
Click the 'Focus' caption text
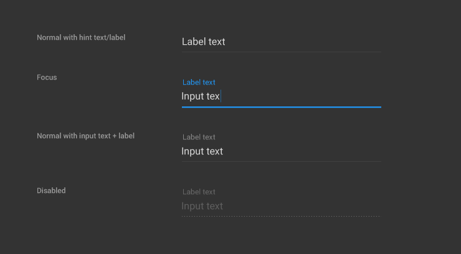47,77
